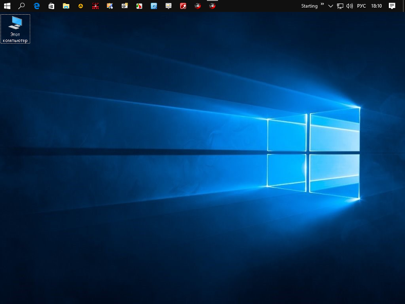Screen dimensions: 405x304
Task: Launch the orange picture app on taskbar
Action: click(x=110, y=6)
